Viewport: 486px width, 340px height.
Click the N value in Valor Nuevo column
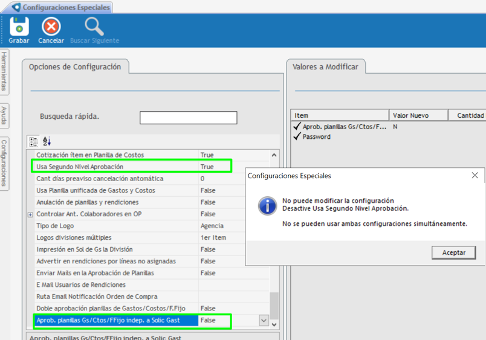click(395, 127)
